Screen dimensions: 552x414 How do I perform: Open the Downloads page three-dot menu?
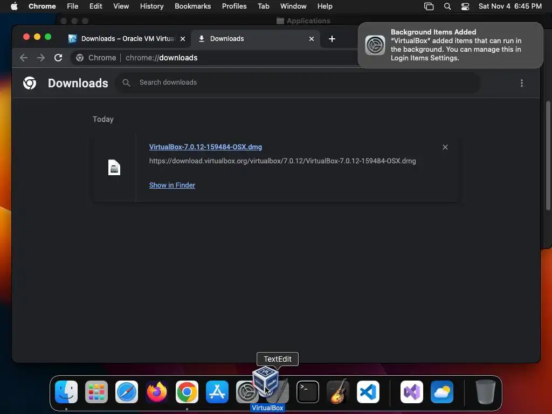pyautogui.click(x=522, y=83)
